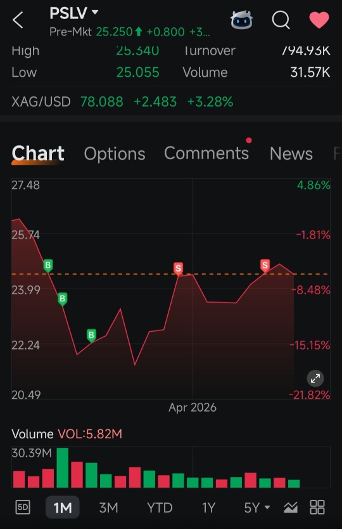Tap the first red S sell marker

pos(178,269)
